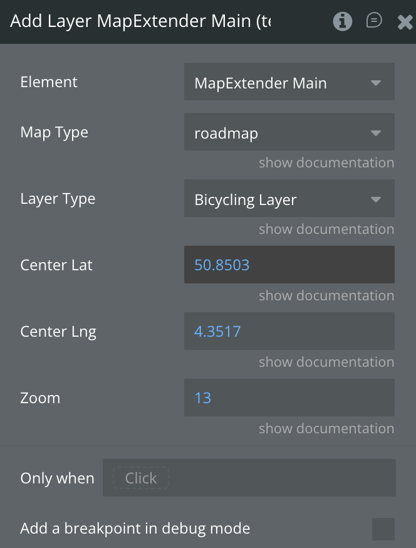416x548 pixels.
Task: Click the Only when expression field area
Action: pos(282,478)
